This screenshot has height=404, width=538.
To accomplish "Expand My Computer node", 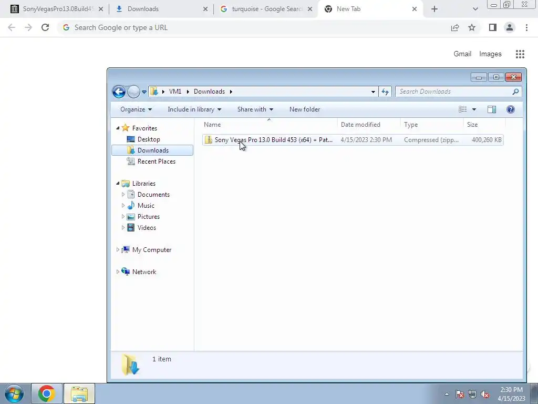I will click(x=118, y=250).
